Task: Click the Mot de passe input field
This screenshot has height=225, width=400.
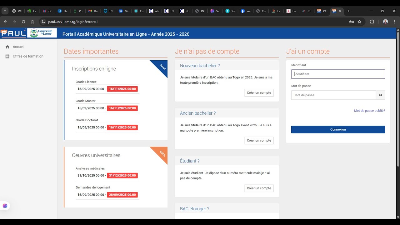Action: [x=333, y=95]
